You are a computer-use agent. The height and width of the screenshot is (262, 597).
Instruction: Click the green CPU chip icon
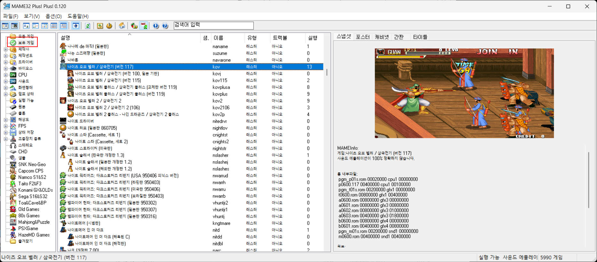coord(13,75)
